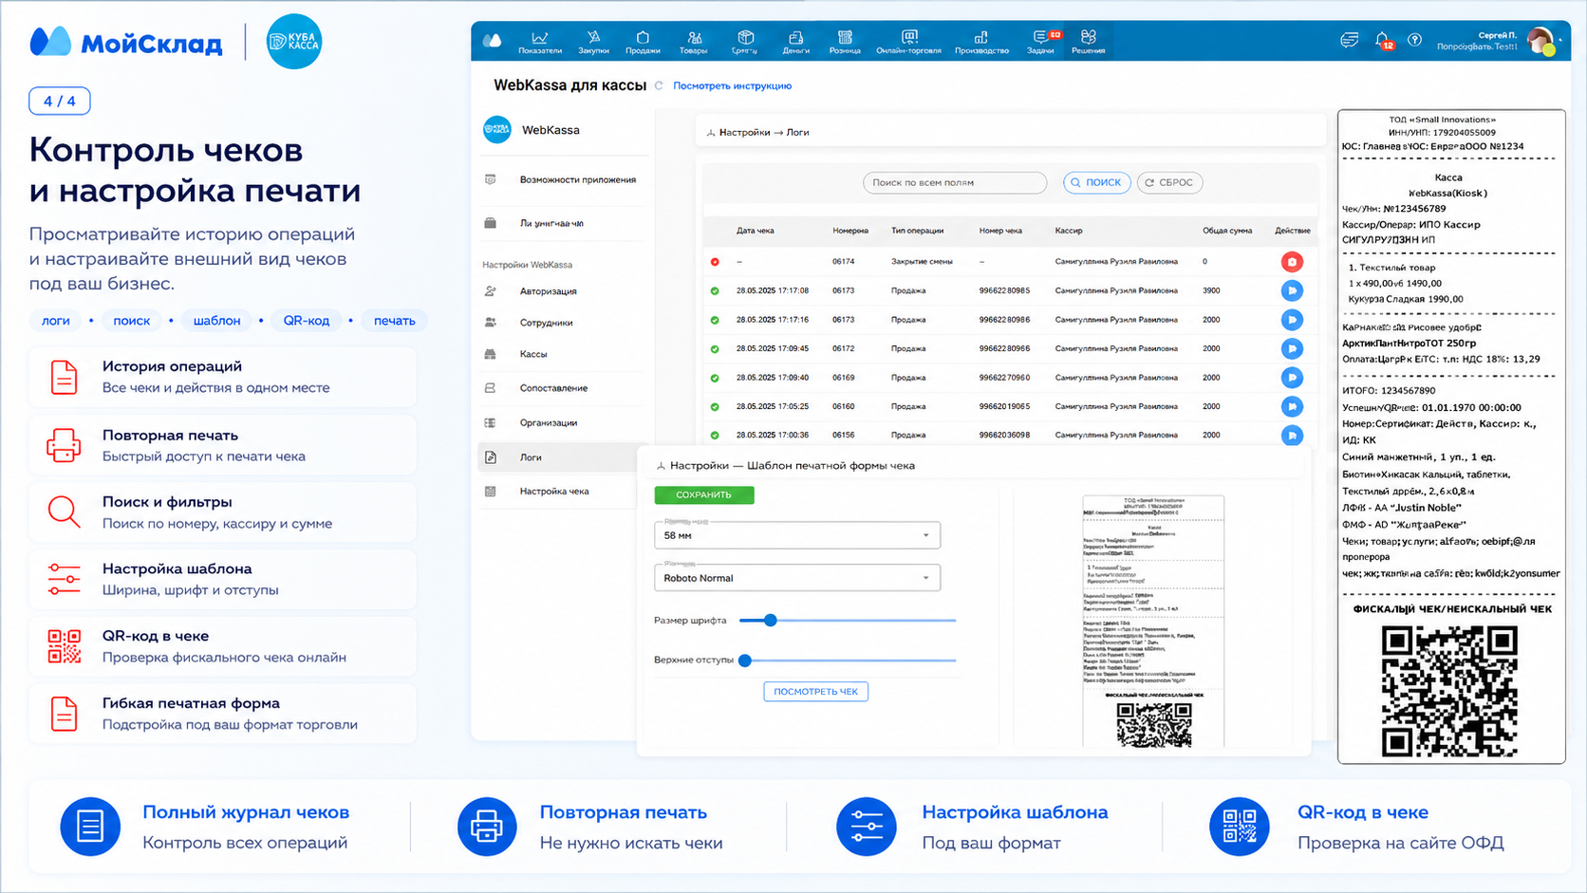Open the Онлайн-торговля section

[908, 42]
